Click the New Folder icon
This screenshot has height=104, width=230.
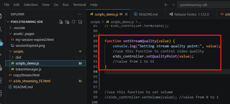[67, 22]
